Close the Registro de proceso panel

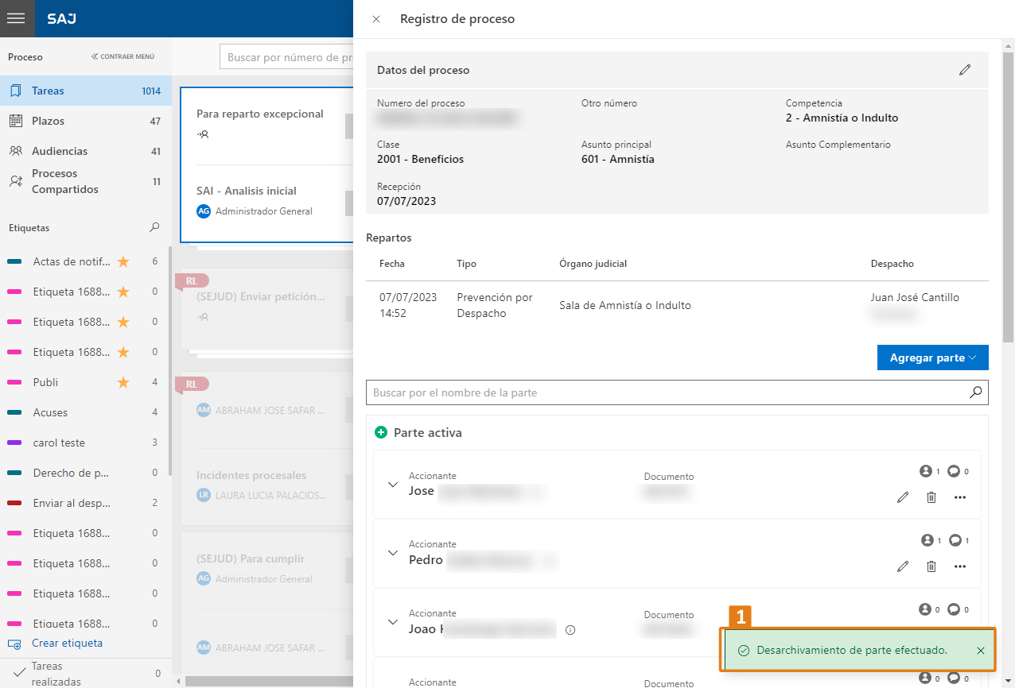coord(376,19)
